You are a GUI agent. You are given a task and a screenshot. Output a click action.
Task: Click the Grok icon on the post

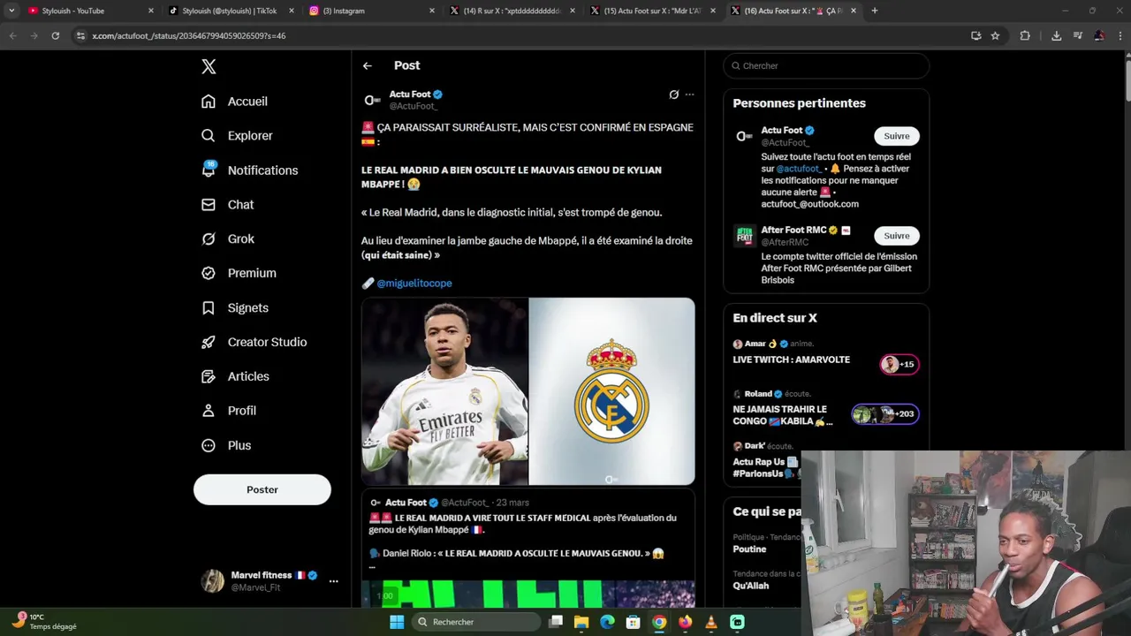tap(673, 95)
